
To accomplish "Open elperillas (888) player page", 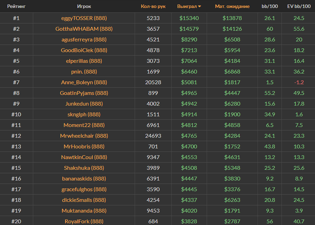I will pos(84,61).
